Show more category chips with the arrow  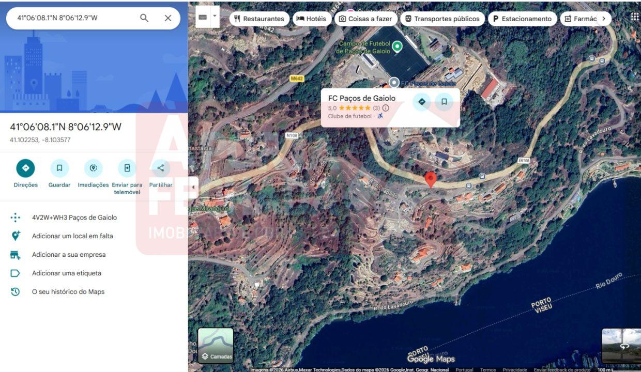603,19
